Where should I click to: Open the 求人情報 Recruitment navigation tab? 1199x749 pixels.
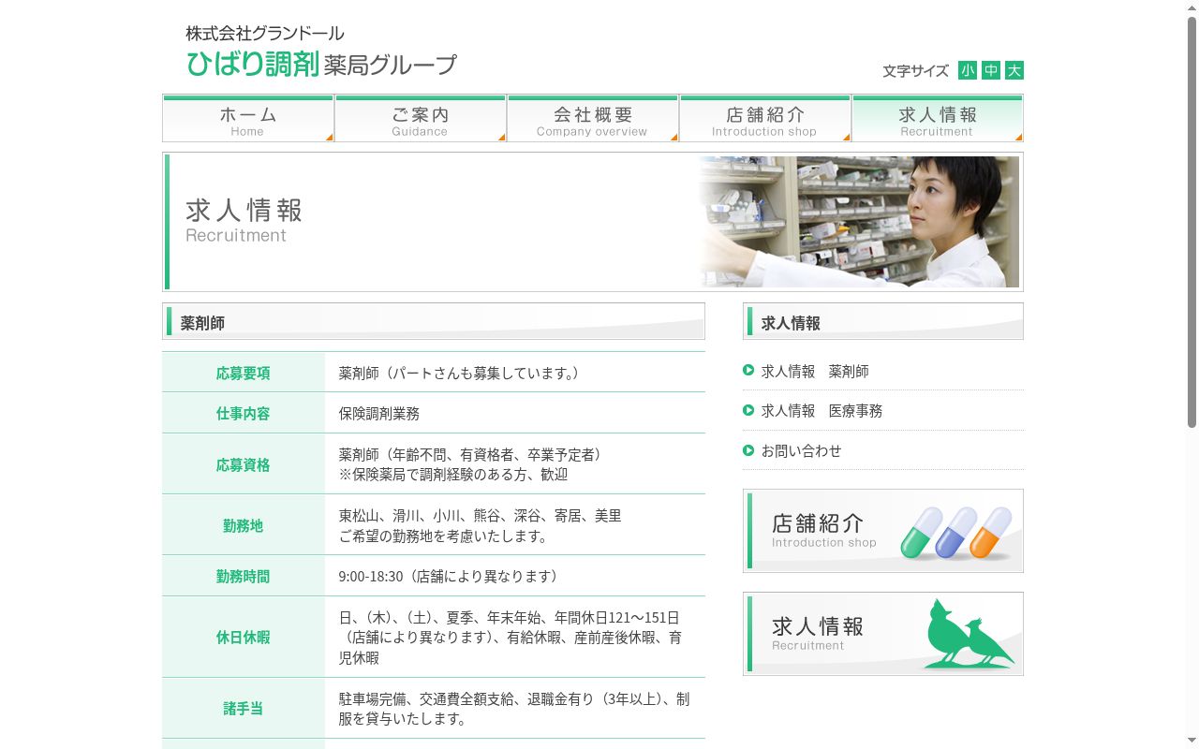[938, 119]
